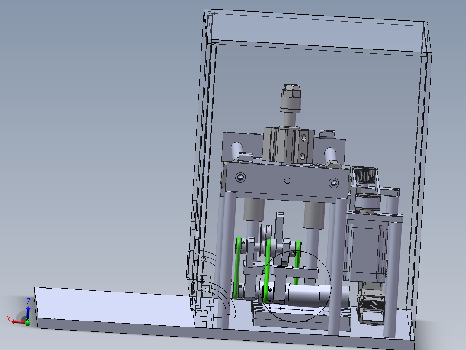Click the green origin ball of the triad
Image resolution: width=466 pixels, height=350 pixels.
[28, 323]
